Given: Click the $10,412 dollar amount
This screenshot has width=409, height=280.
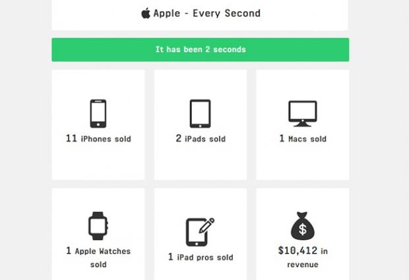Looking at the screenshot, I should tap(296, 251).
